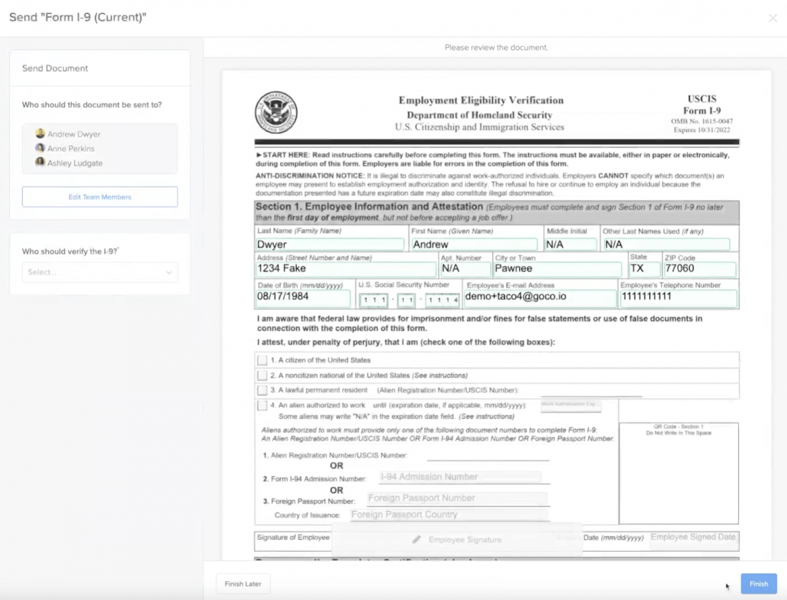Check the 'lawful permanent resident' checkbox
The image size is (787, 600).
coord(262,390)
